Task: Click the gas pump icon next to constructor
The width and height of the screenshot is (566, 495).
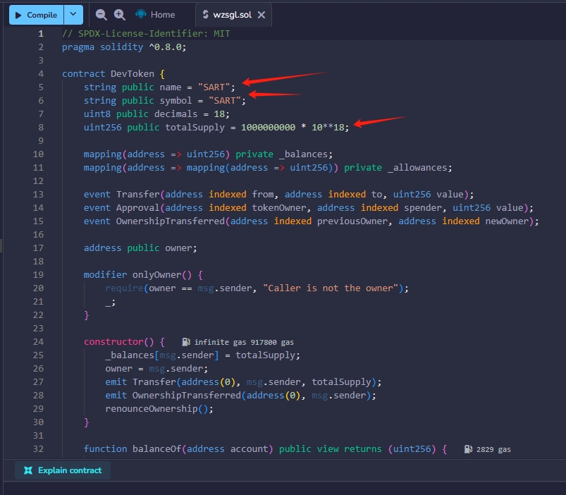Action: (x=186, y=342)
